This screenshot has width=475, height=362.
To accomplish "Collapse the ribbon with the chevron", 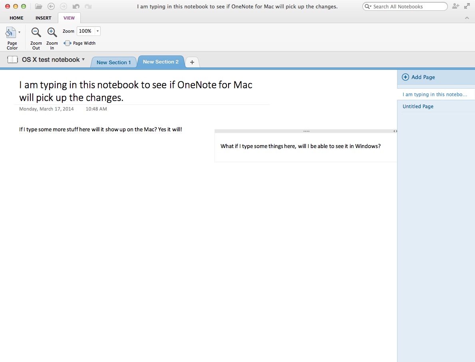I will click(x=467, y=18).
